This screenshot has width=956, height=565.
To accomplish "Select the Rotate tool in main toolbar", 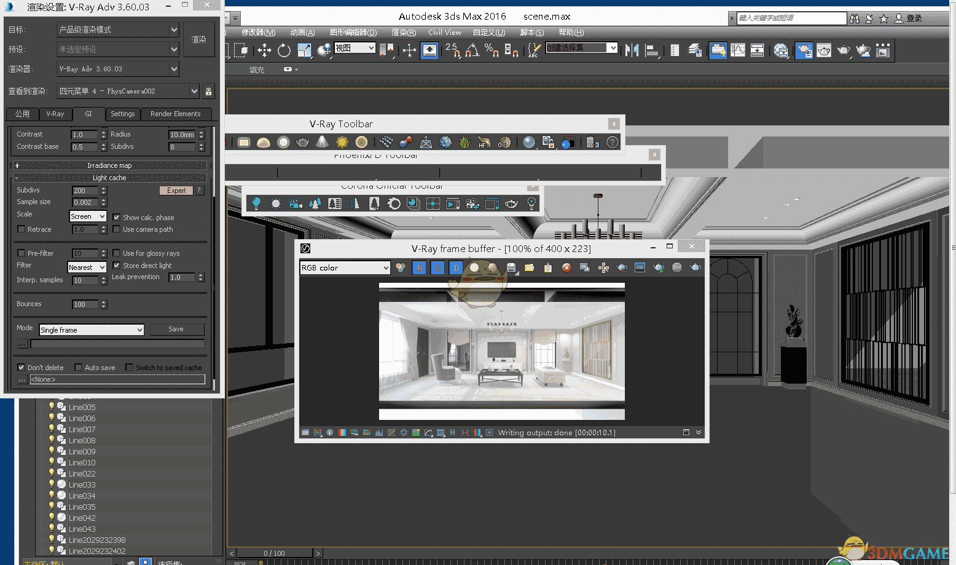I will click(x=284, y=50).
